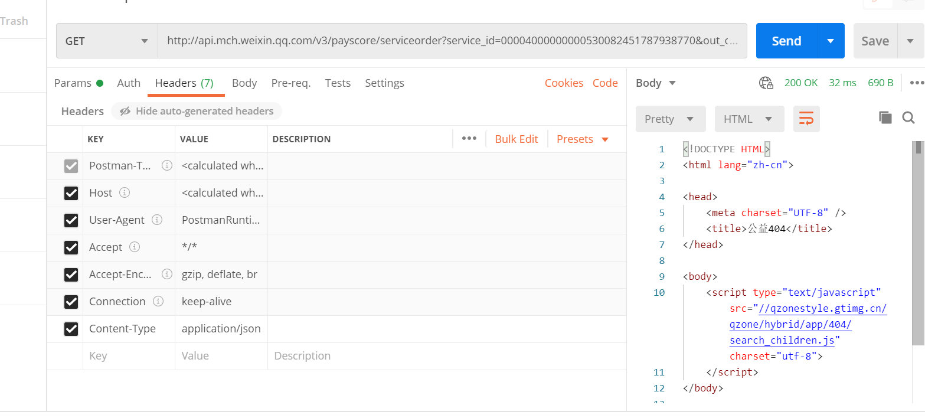Image resolution: width=925 pixels, height=418 pixels.
Task: Open the Settings tab
Action: 384,83
